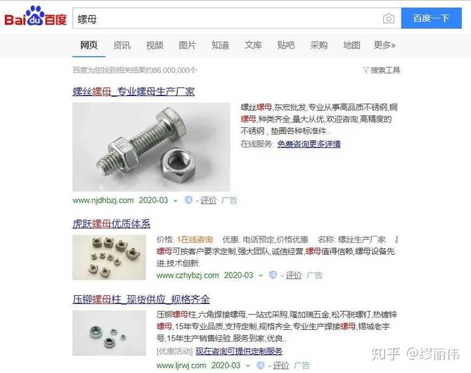Click the filter icon beside 搜索工具
The image size is (471, 373).
366,70
